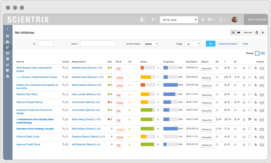Open Introduce front-loading concept initiative
The image size is (271, 163).
coord(35,129)
